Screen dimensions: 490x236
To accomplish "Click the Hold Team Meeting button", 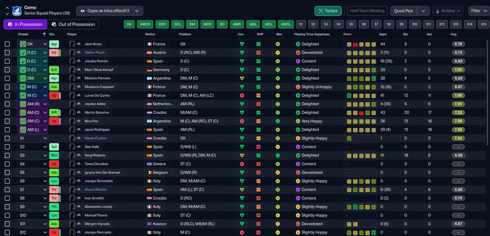I will (367, 11).
